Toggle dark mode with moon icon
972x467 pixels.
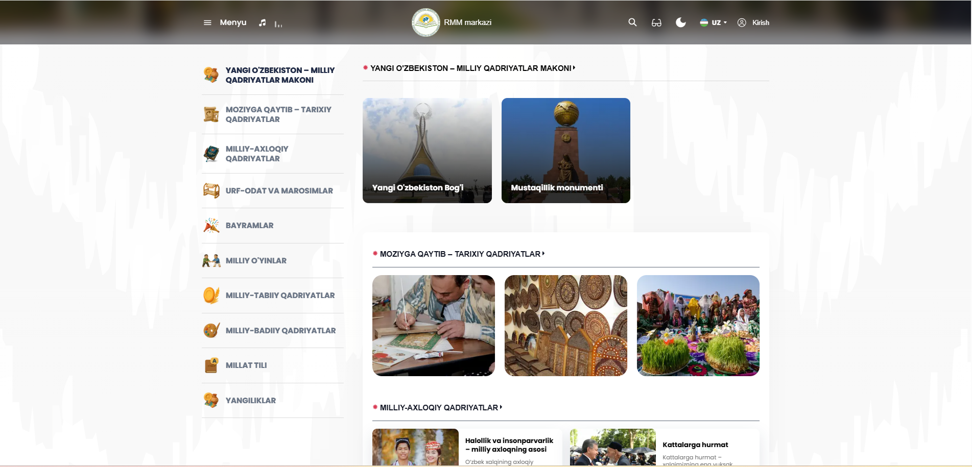pyautogui.click(x=680, y=22)
